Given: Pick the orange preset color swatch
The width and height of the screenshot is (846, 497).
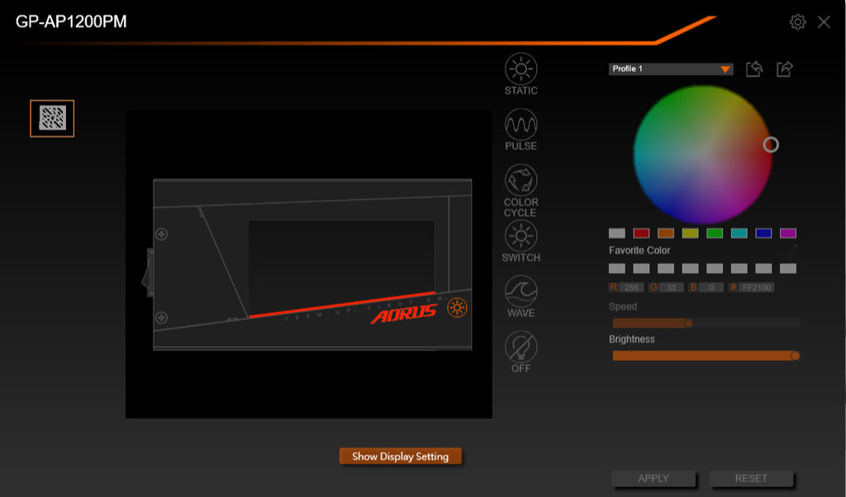Looking at the screenshot, I should [x=666, y=233].
